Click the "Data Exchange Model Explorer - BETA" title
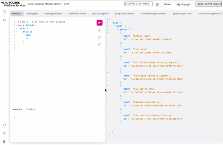This screenshot has height=145, width=223. tap(49, 4)
